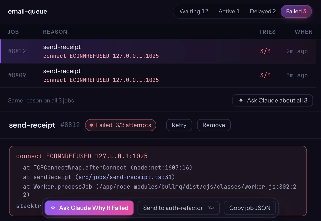The image size is (321, 221).
Task: Select the Failed 3 tab
Action: pos(296,11)
